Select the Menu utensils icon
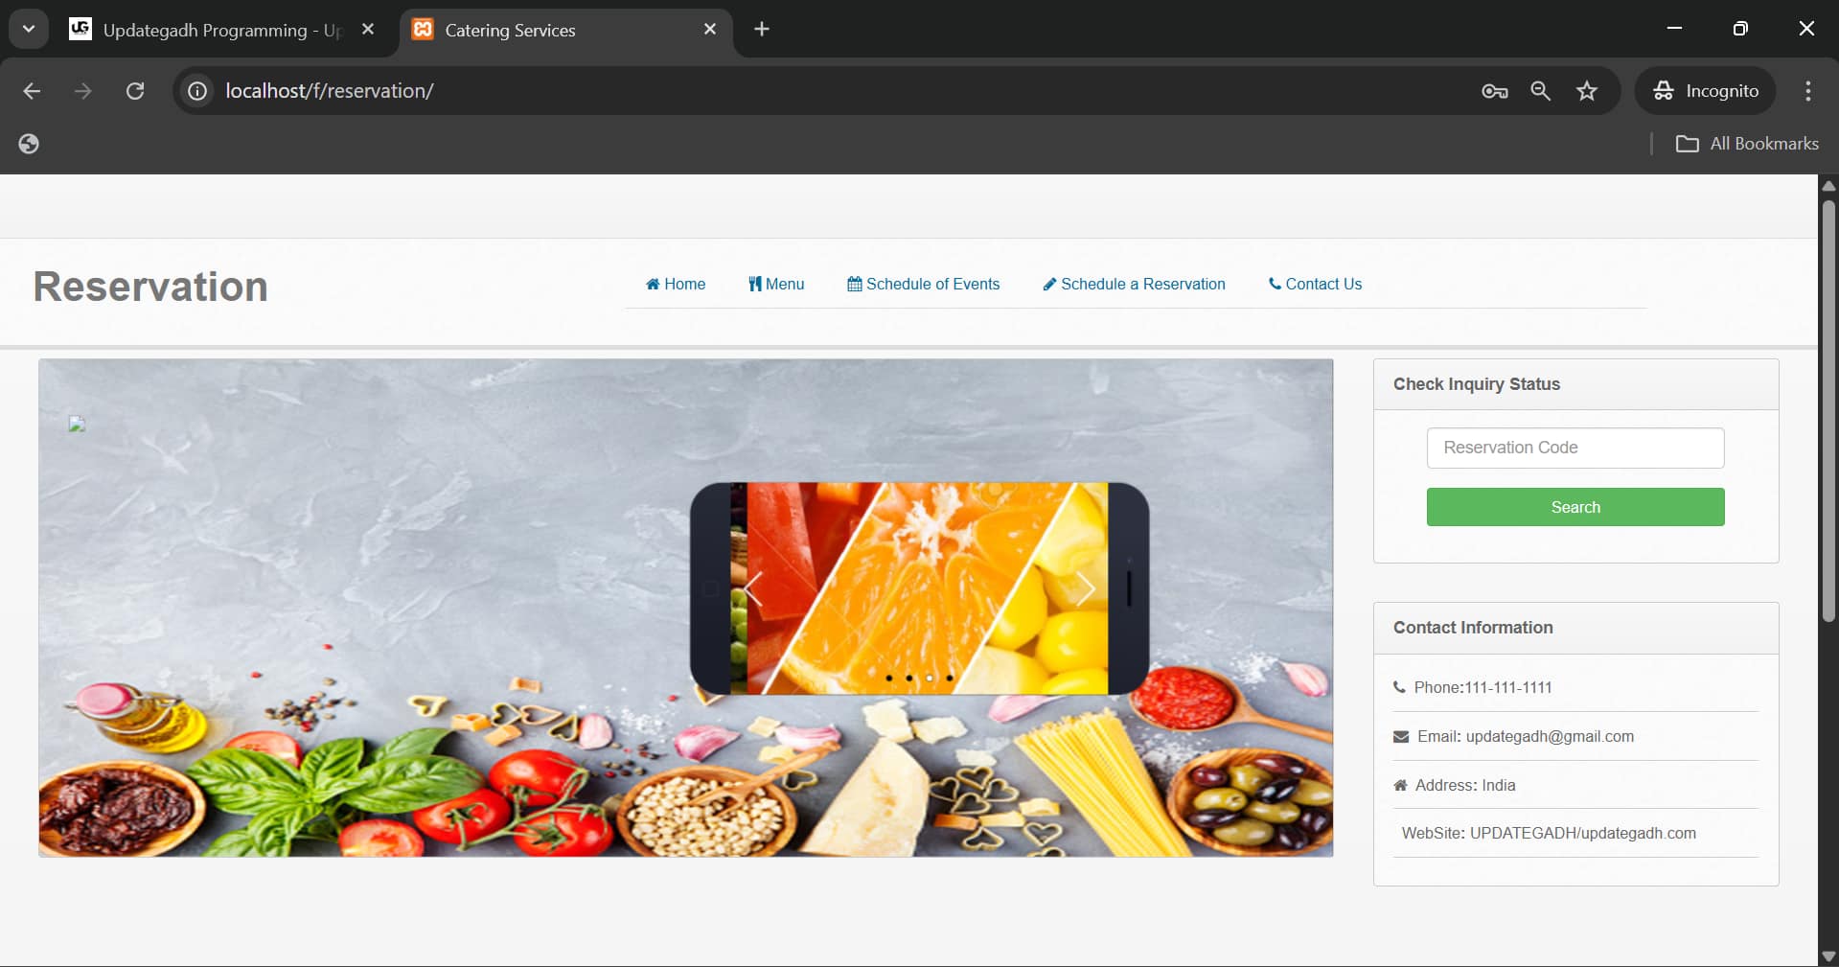This screenshot has width=1839, height=967. click(754, 284)
